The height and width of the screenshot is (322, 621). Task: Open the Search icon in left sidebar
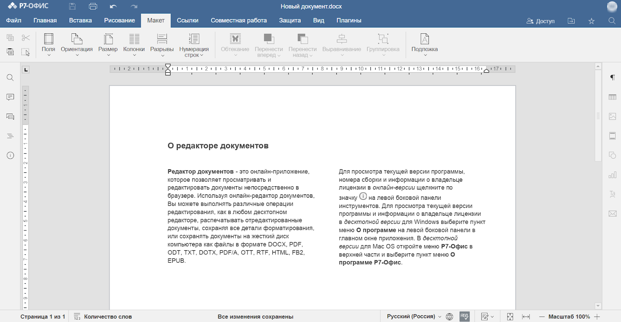tap(10, 78)
